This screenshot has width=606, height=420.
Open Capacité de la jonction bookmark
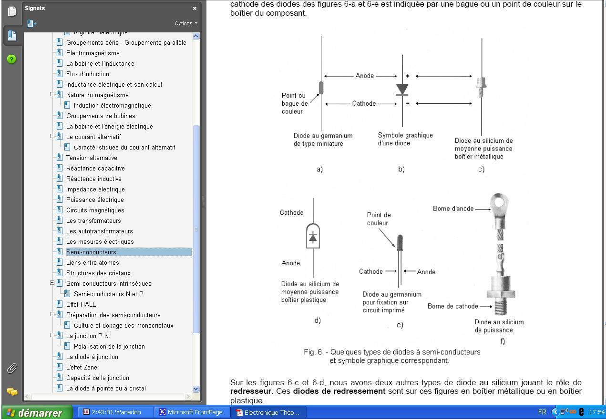coord(97,378)
